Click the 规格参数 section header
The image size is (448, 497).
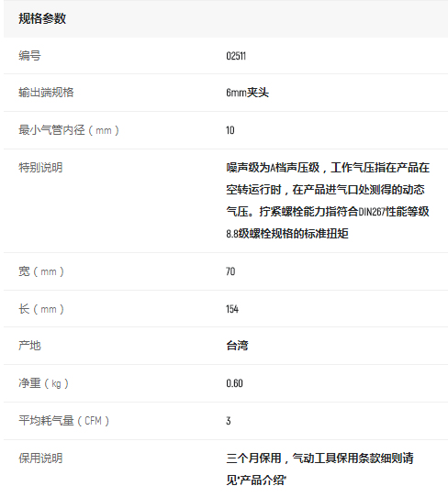tap(42, 18)
